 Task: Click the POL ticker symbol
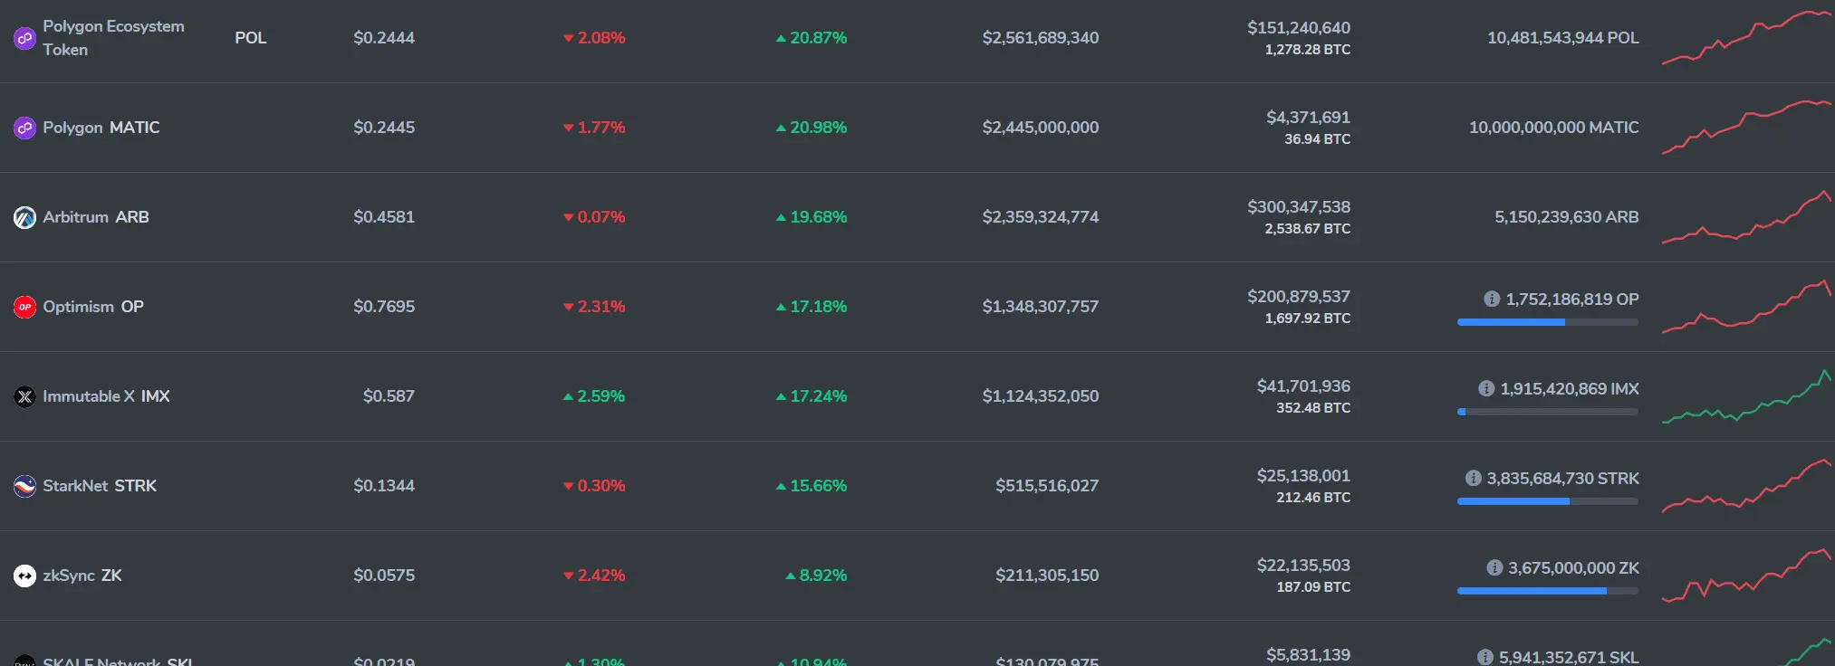tap(251, 38)
